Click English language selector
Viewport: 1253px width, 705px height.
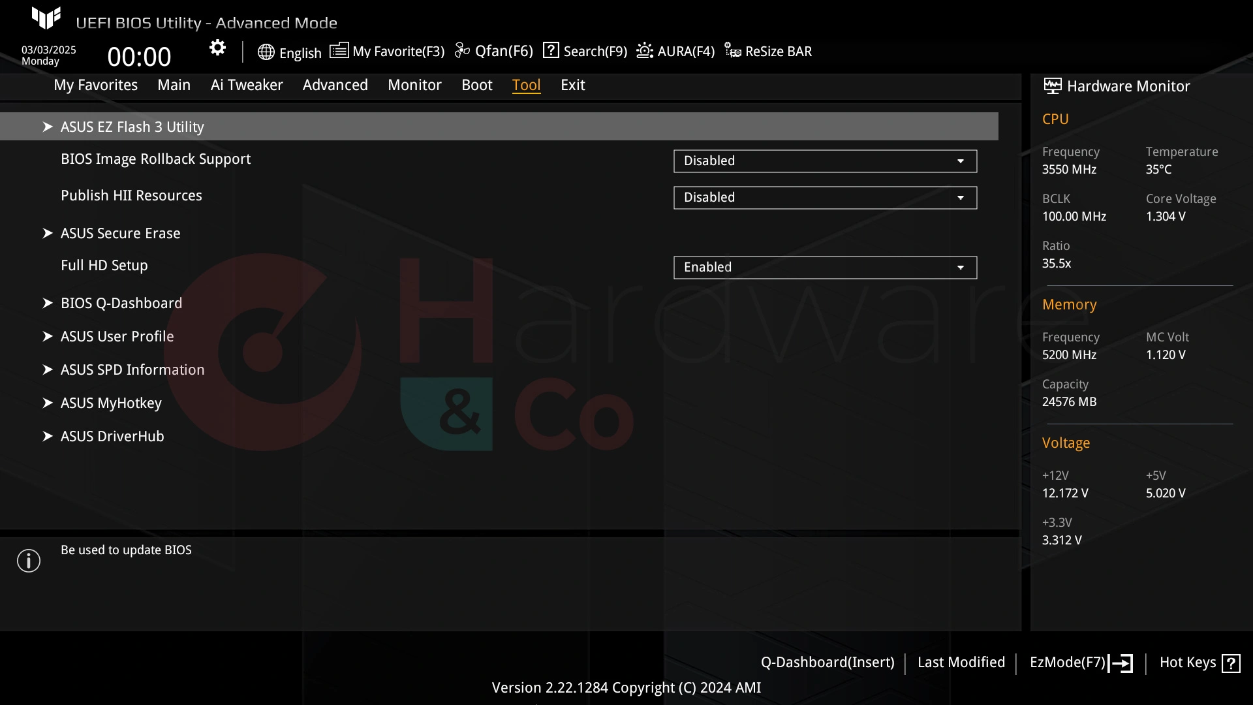tap(289, 52)
